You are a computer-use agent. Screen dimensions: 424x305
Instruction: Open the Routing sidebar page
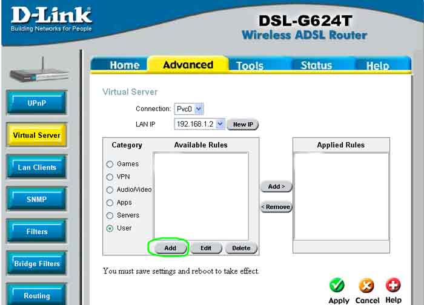coord(37,295)
